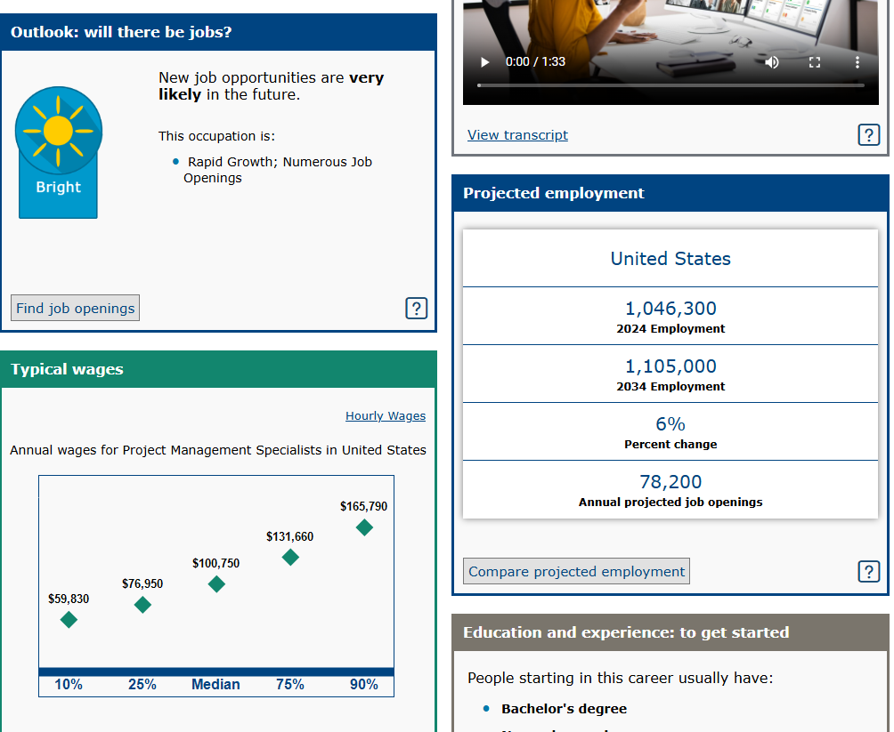894x732 pixels.
Task: Open help icon in Outlook panel
Action: pyautogui.click(x=416, y=309)
